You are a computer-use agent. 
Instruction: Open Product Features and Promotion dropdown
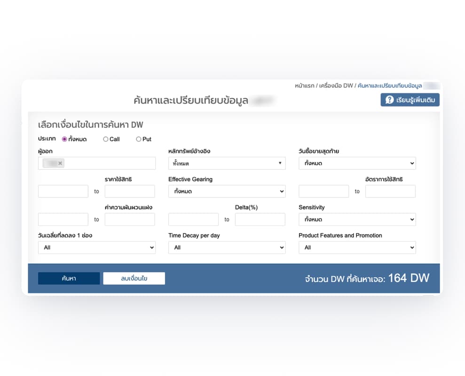point(357,247)
